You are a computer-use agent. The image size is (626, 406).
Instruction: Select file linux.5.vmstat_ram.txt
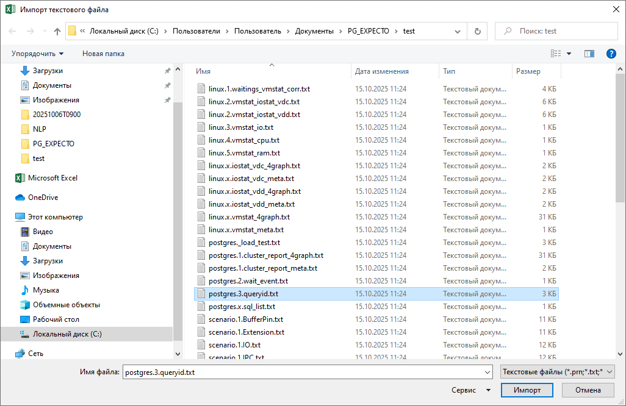pyautogui.click(x=244, y=153)
